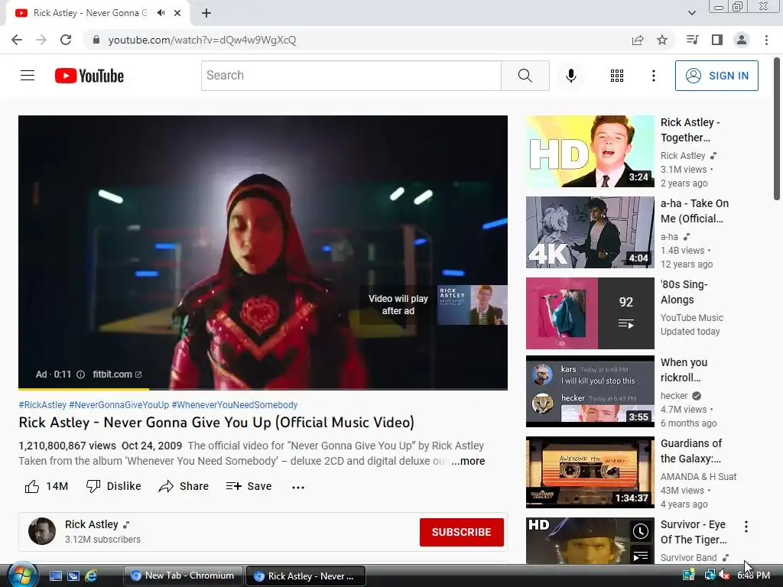Click 'hecker' channel name
This screenshot has width=783, height=587.
click(674, 396)
